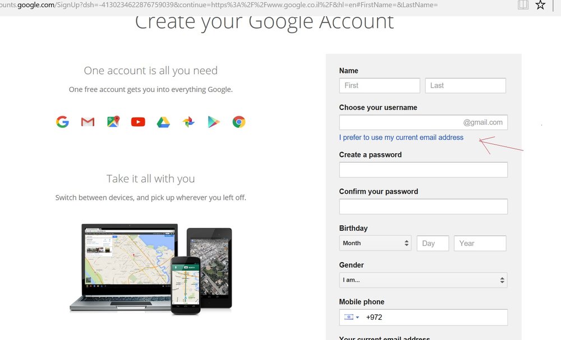Click the Google Drive triangle icon
Screen dimensions: 561x340
(x=163, y=122)
